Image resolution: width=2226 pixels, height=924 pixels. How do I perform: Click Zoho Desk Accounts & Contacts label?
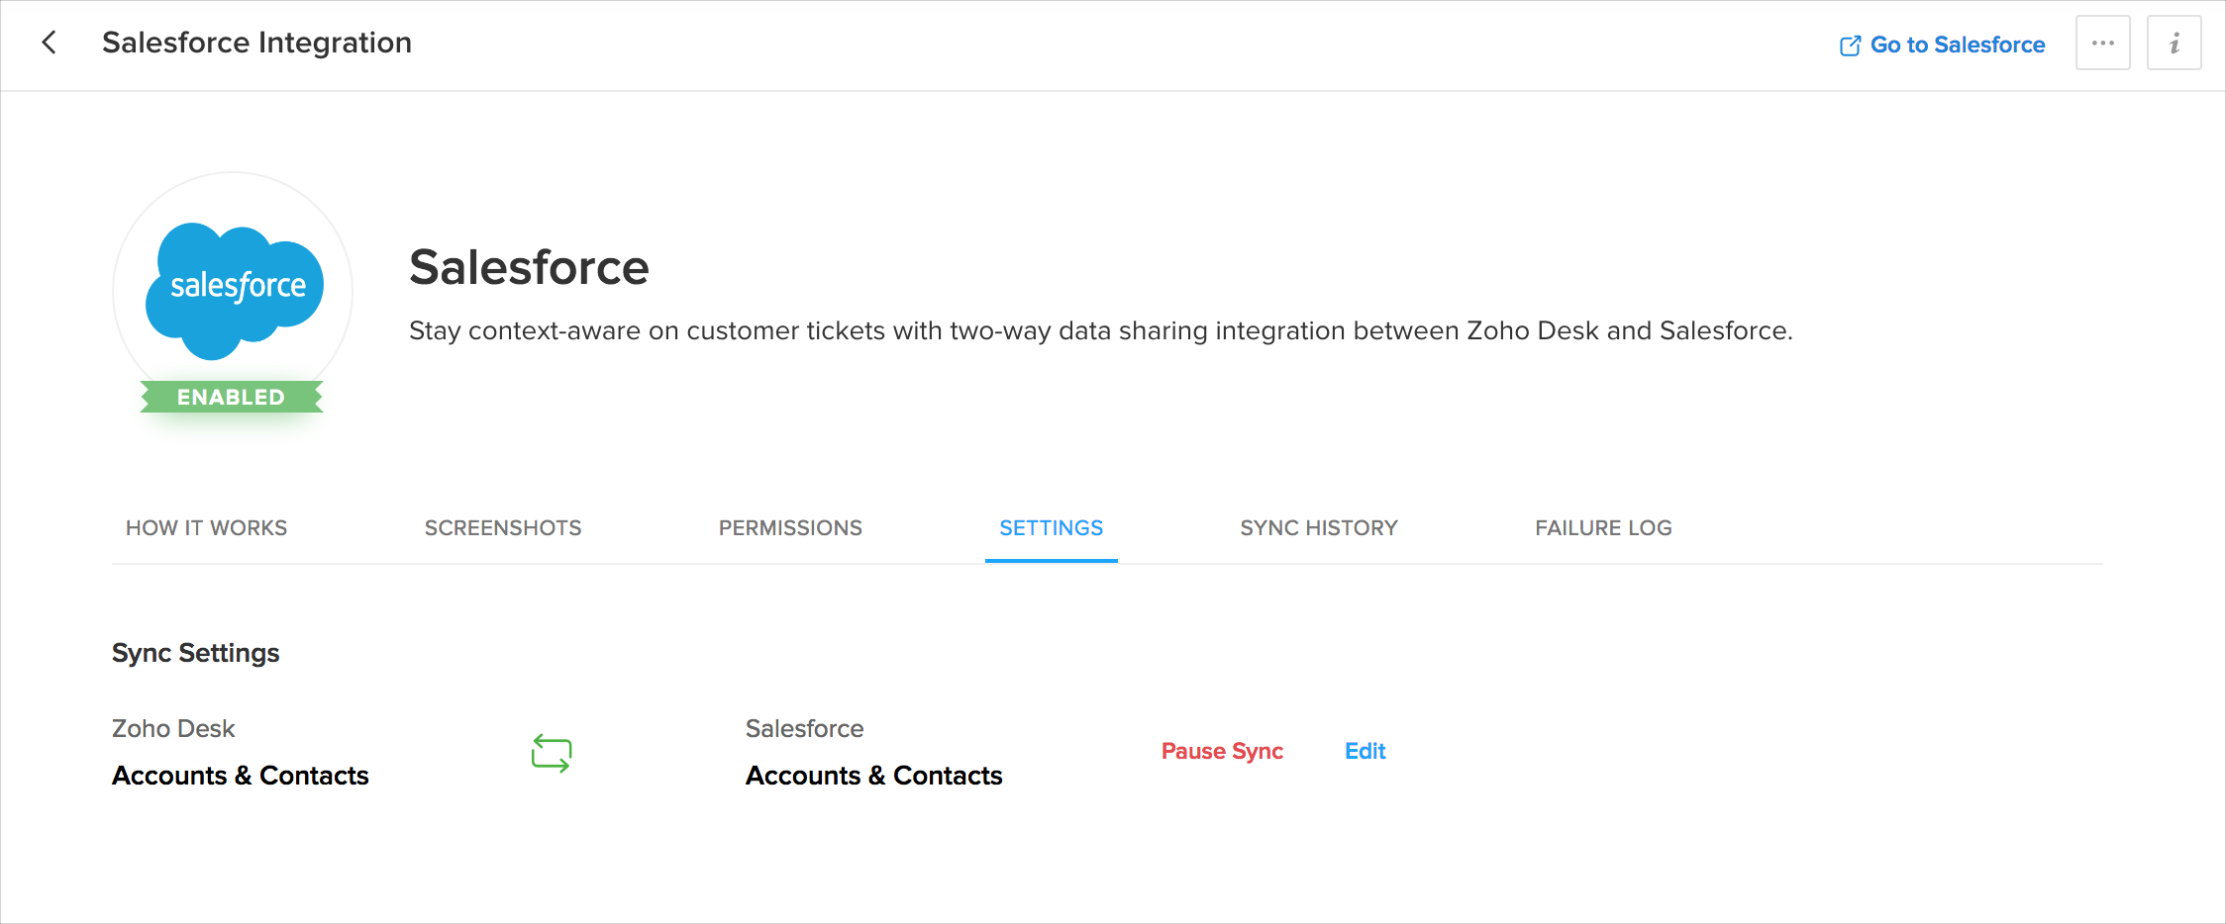[x=241, y=776]
